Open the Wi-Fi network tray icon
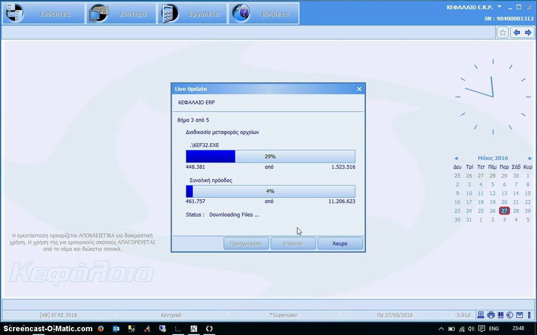This screenshot has width=537, height=335. click(462, 329)
